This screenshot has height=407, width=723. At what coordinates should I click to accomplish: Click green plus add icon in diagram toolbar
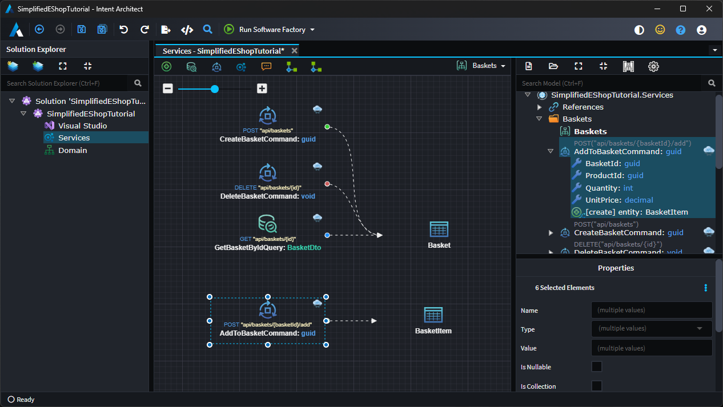[x=167, y=66]
